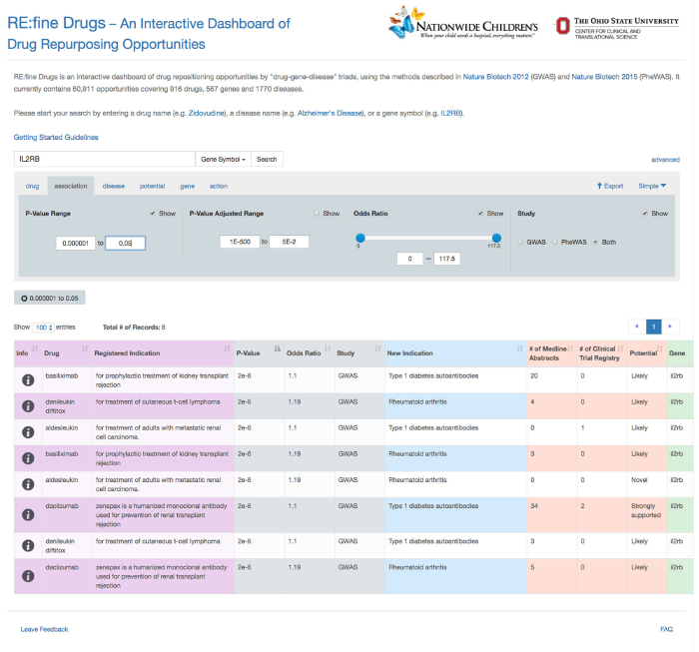Screen dimensions: 699x652
Task: Switch to the disease tab
Action: point(114,186)
